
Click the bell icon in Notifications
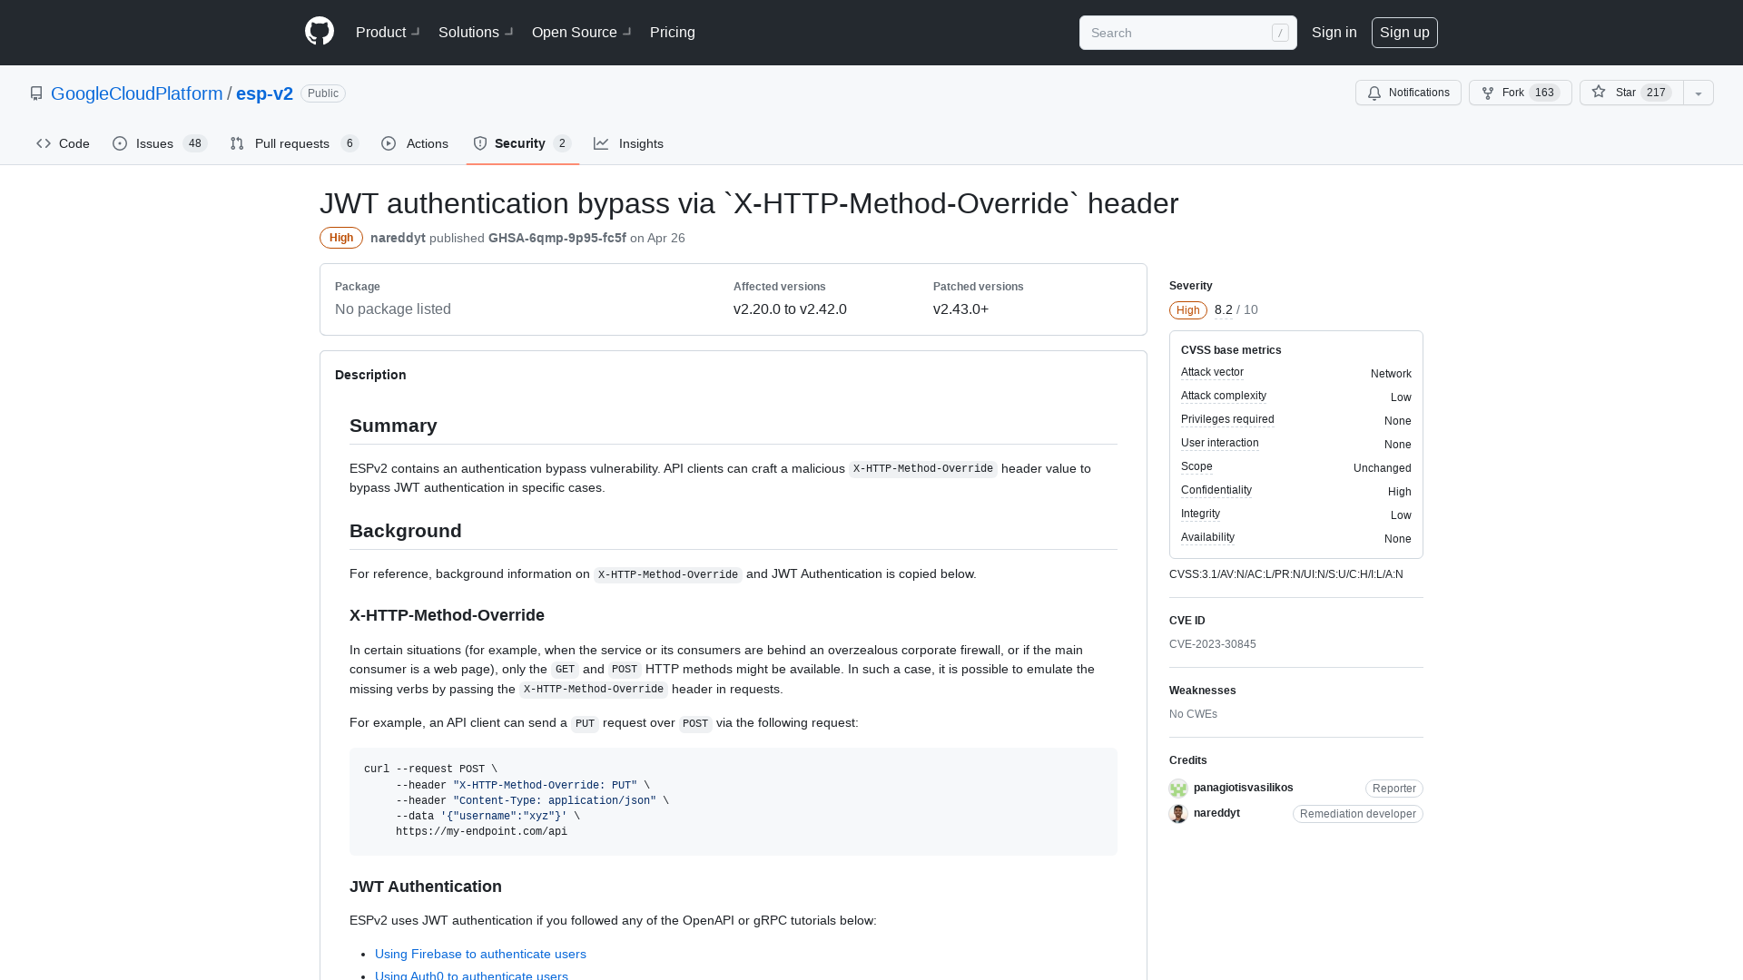click(x=1374, y=93)
